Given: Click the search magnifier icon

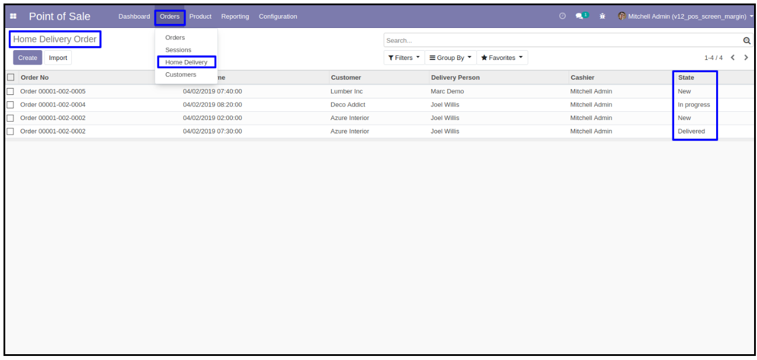Looking at the screenshot, I should [747, 41].
